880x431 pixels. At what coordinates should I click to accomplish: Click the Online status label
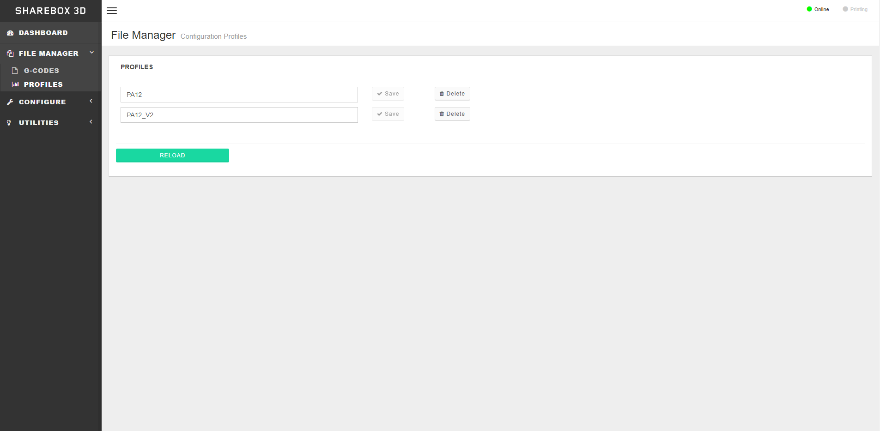(x=821, y=9)
